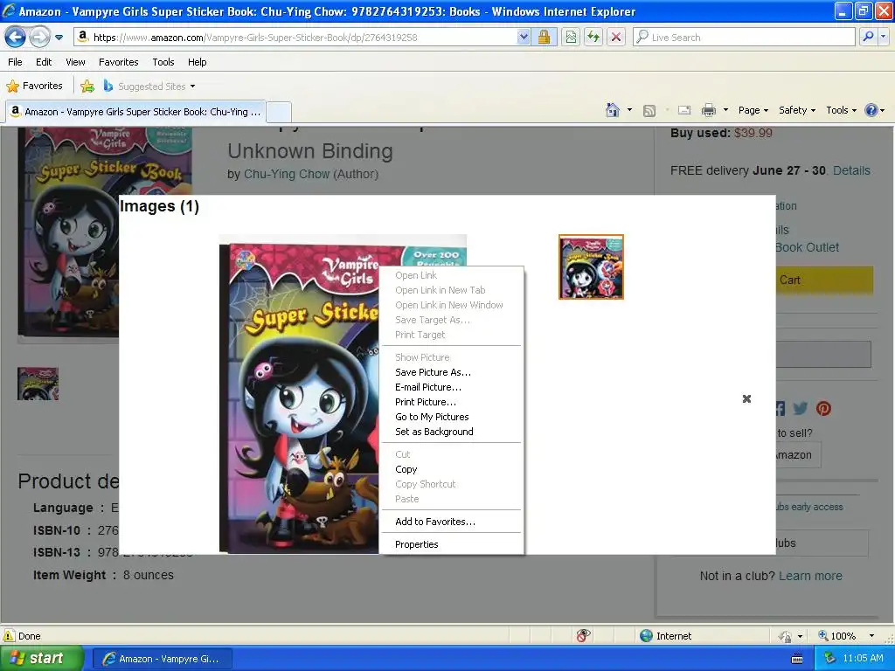895x671 pixels.
Task: Click the blue Help question mark icon
Action: click(x=871, y=110)
